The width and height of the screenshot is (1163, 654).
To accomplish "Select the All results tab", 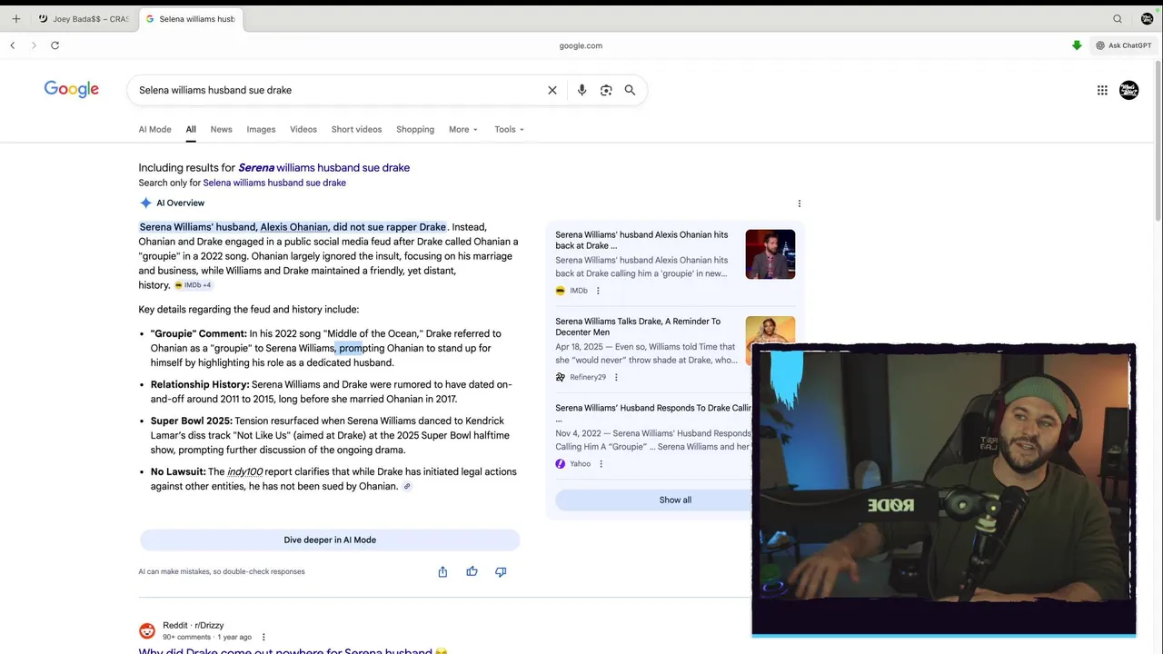I will click(x=191, y=129).
